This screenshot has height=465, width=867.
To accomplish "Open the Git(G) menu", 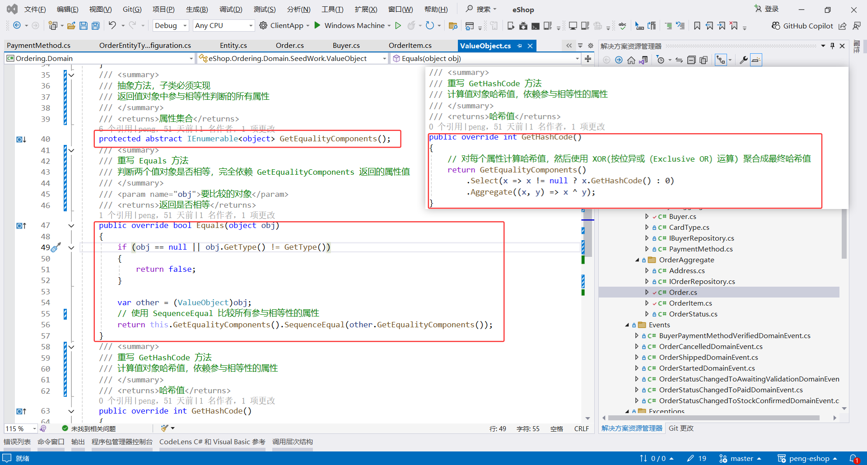I will pos(132,9).
